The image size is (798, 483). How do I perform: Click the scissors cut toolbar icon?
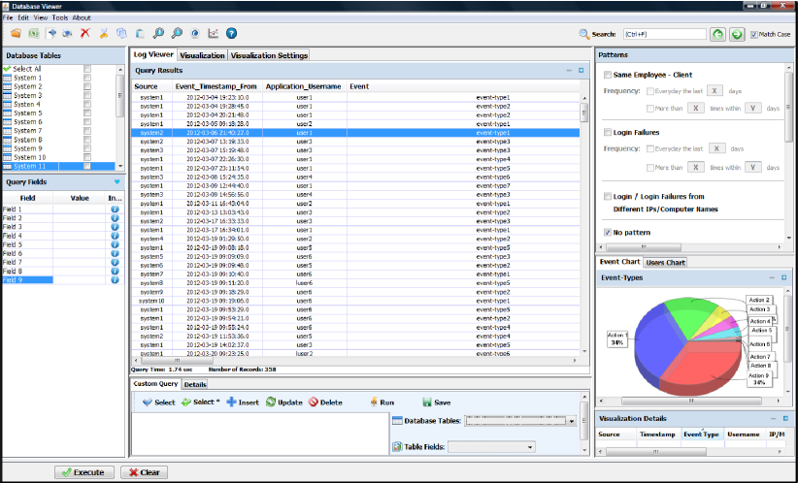click(x=104, y=33)
